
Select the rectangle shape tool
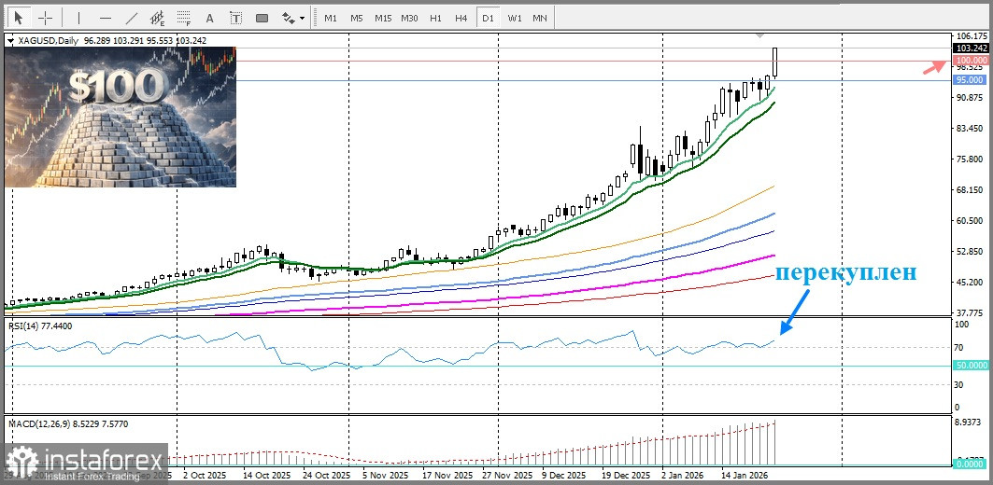pos(262,18)
